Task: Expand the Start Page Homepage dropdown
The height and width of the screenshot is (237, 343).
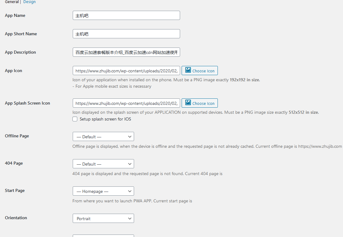Action: coord(103,191)
